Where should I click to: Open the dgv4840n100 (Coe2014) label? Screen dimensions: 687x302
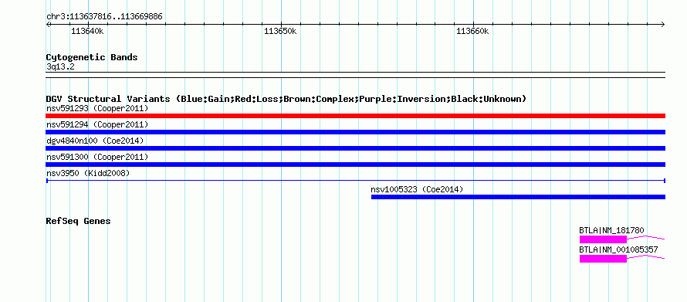coord(95,141)
